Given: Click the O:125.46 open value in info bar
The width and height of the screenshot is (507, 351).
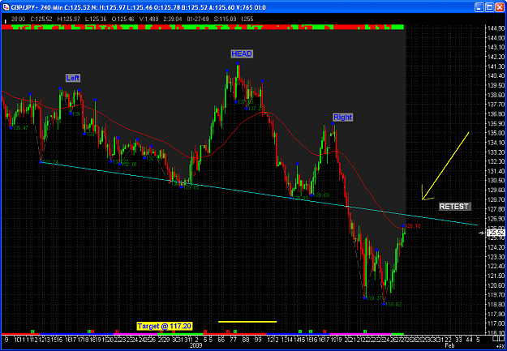Looking at the screenshot, I should click(123, 19).
